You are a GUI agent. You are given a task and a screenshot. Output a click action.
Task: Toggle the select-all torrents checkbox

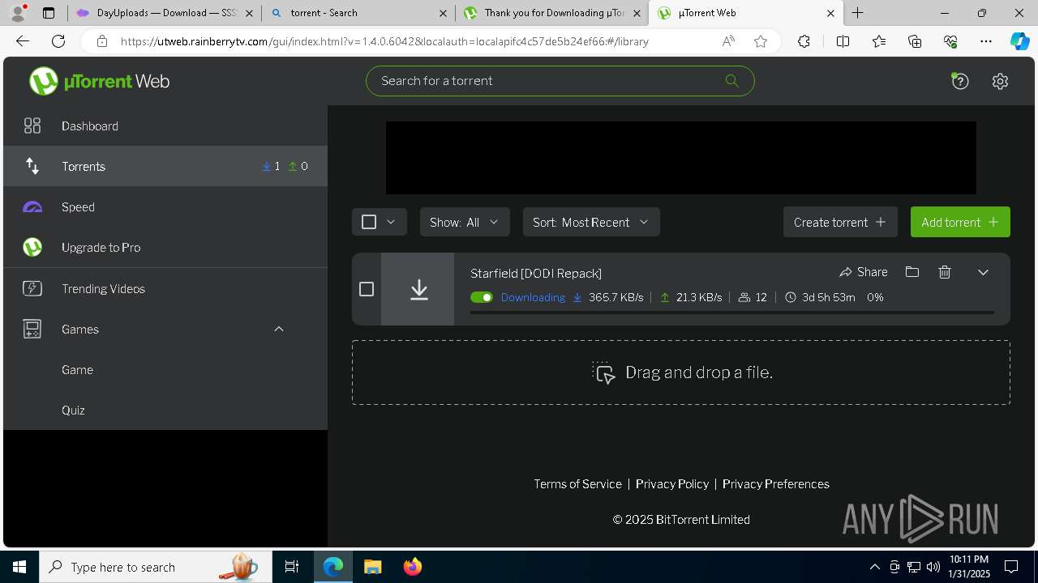click(x=369, y=222)
